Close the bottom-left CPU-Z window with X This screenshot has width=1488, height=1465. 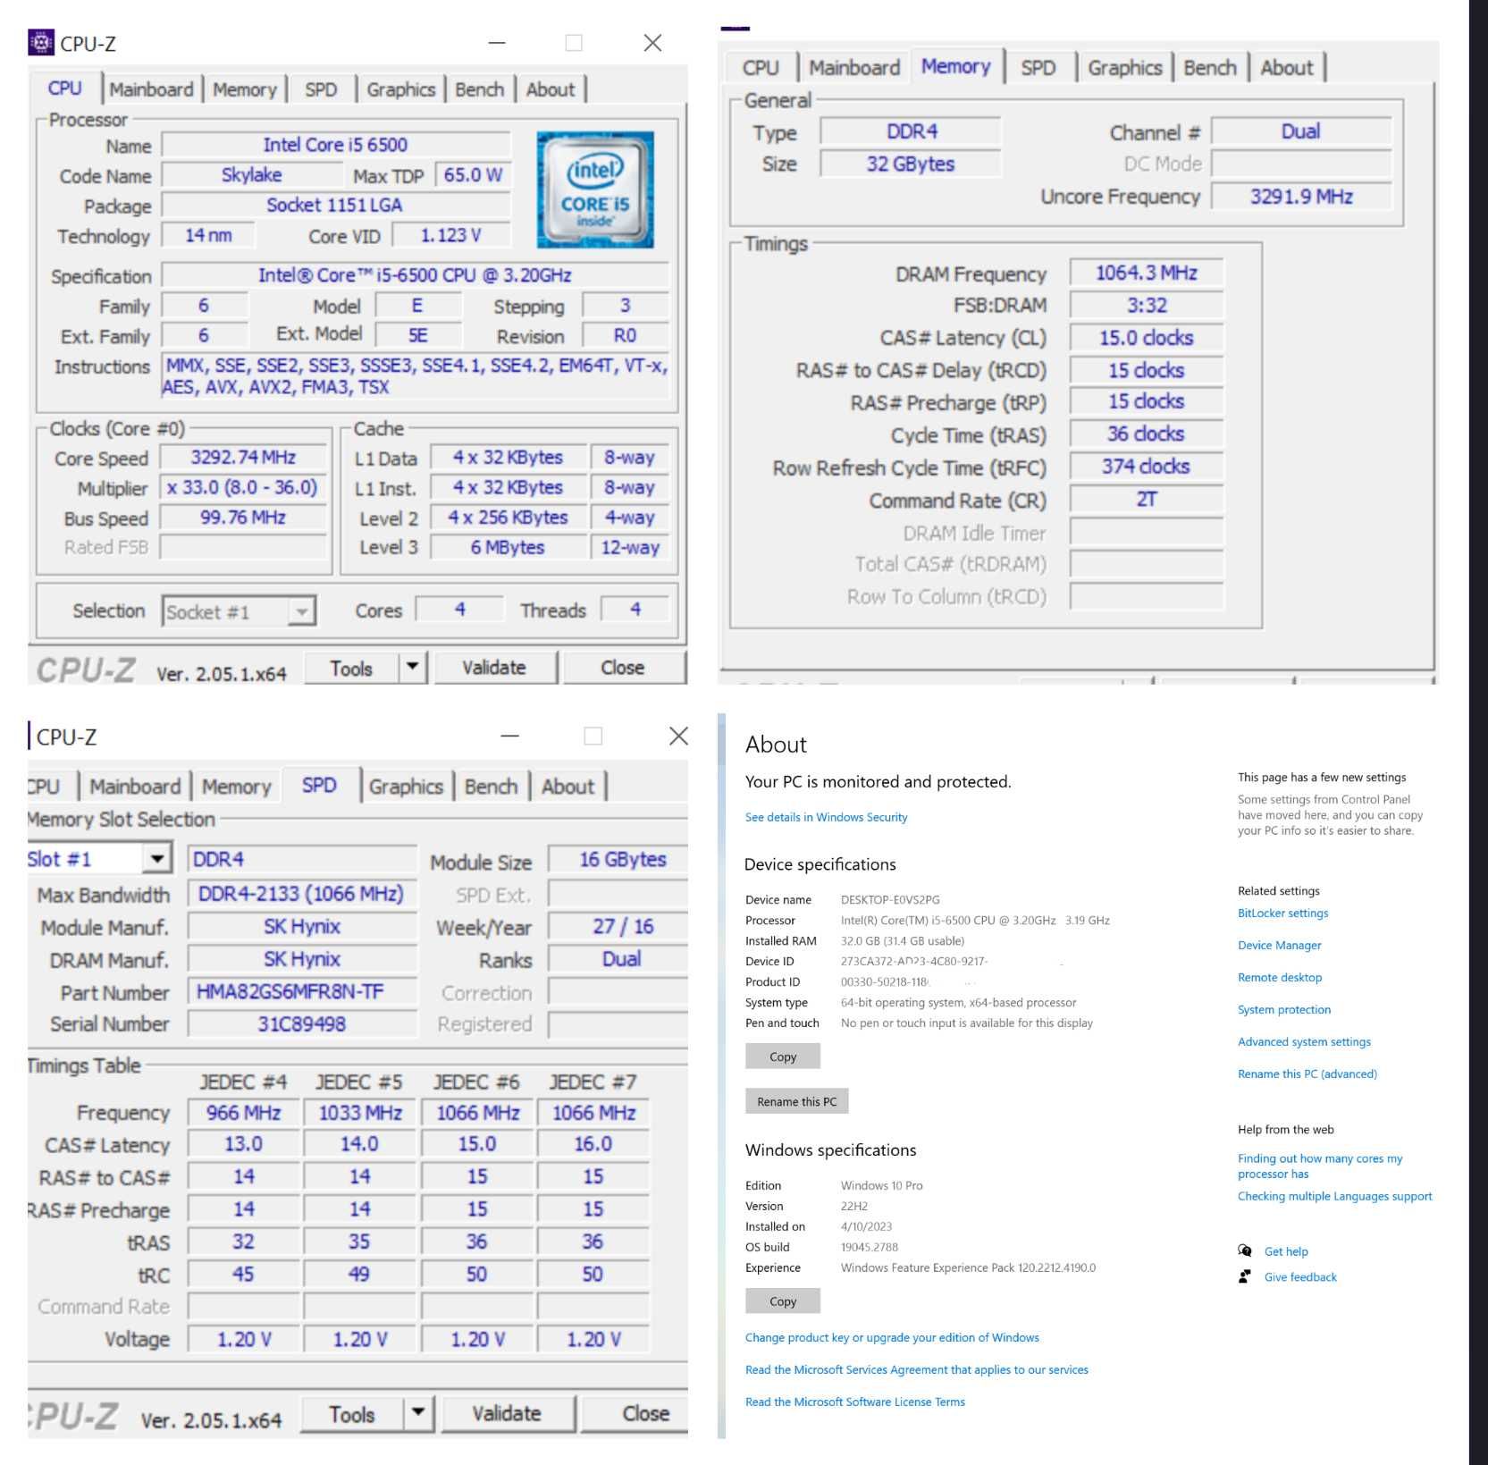[678, 736]
